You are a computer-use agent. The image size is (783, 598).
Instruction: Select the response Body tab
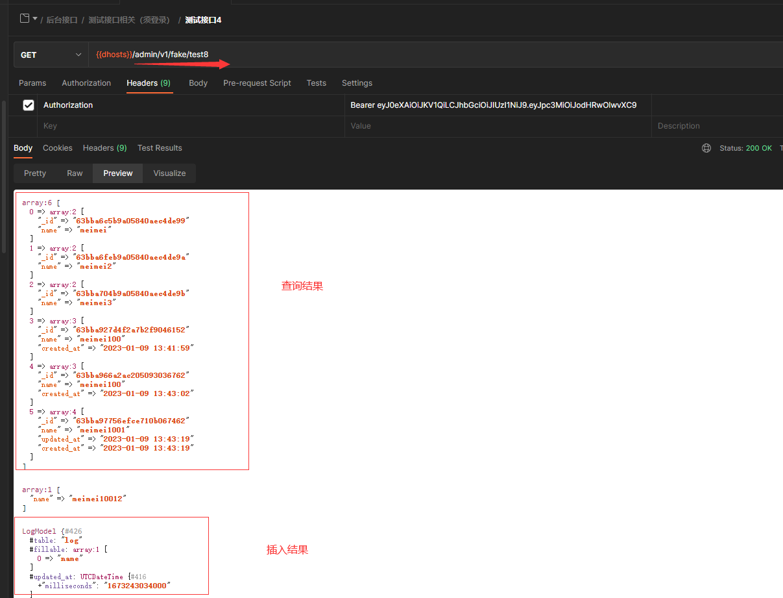[x=23, y=148]
